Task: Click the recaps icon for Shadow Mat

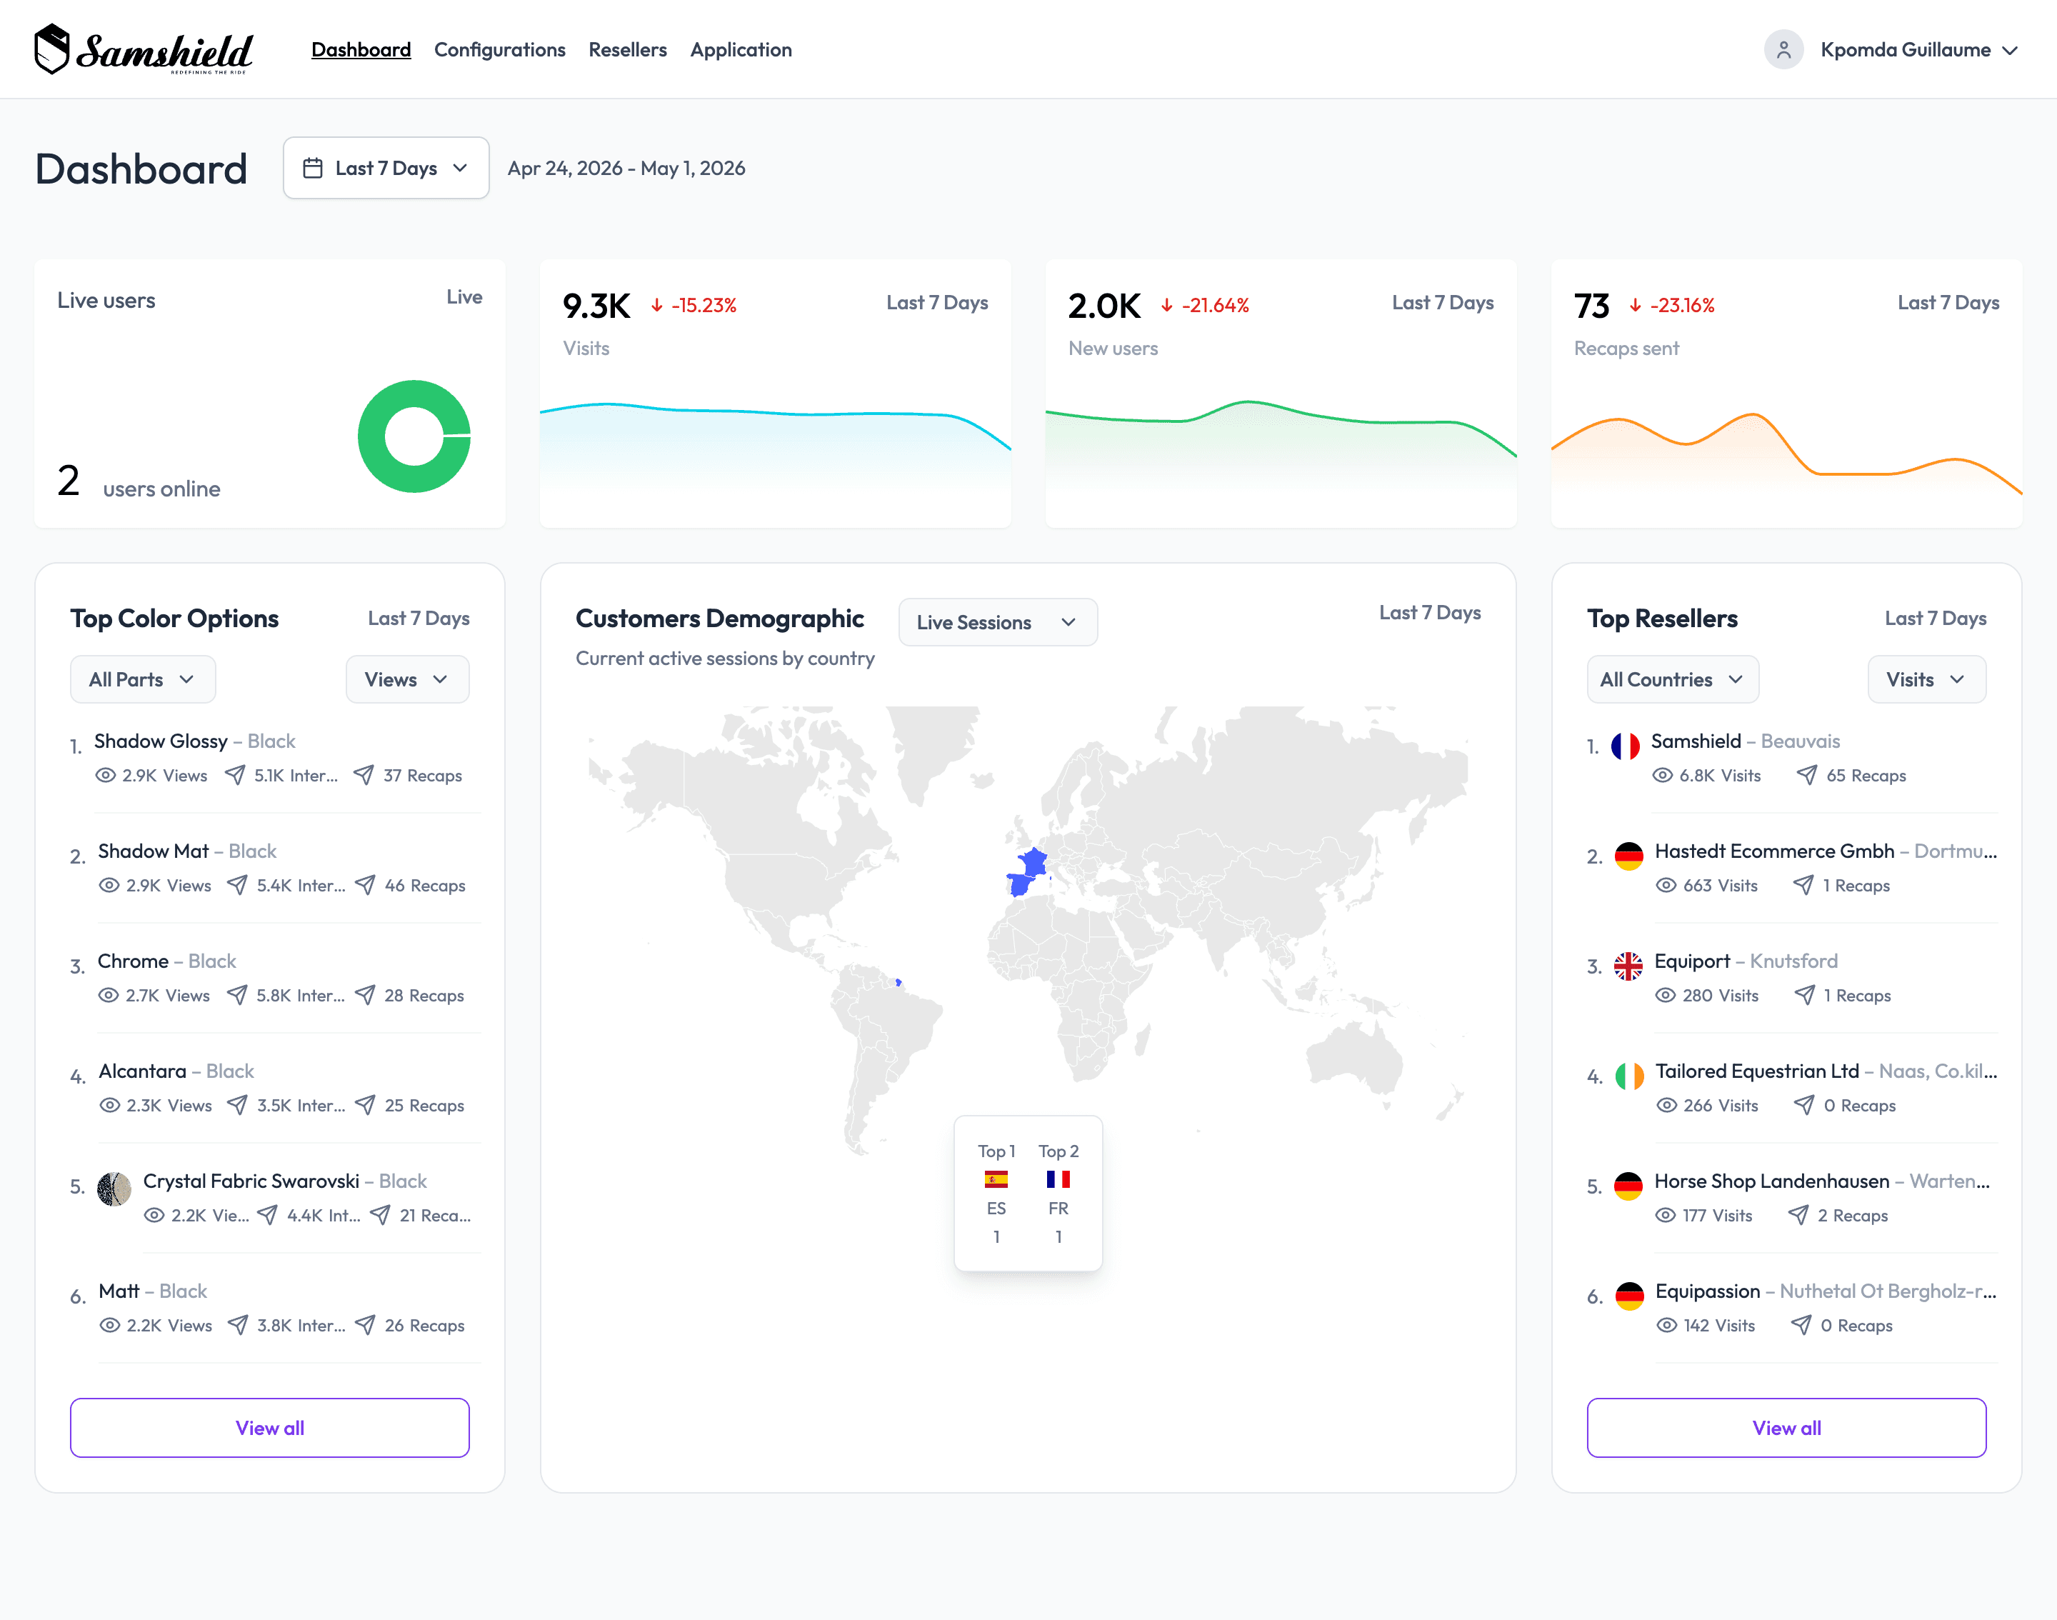Action: click(365, 886)
